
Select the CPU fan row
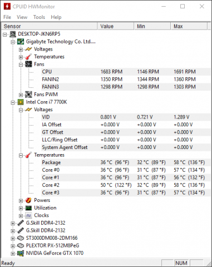coord(126,72)
